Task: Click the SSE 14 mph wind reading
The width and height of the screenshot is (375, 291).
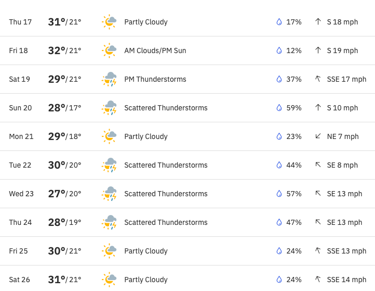Action: tap(346, 280)
